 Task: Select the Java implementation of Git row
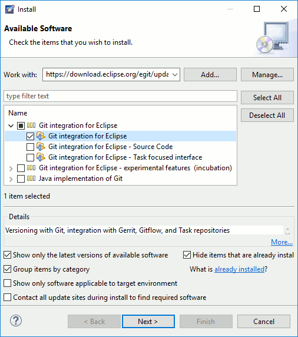(81, 179)
